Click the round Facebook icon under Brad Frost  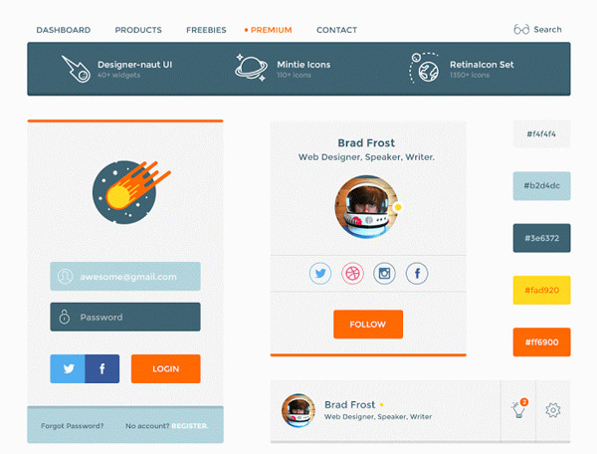click(417, 273)
